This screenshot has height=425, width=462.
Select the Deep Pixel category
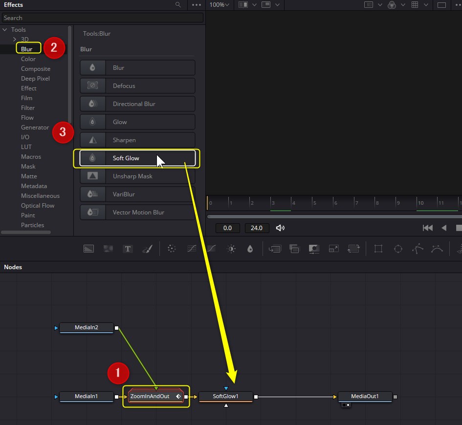coord(35,78)
